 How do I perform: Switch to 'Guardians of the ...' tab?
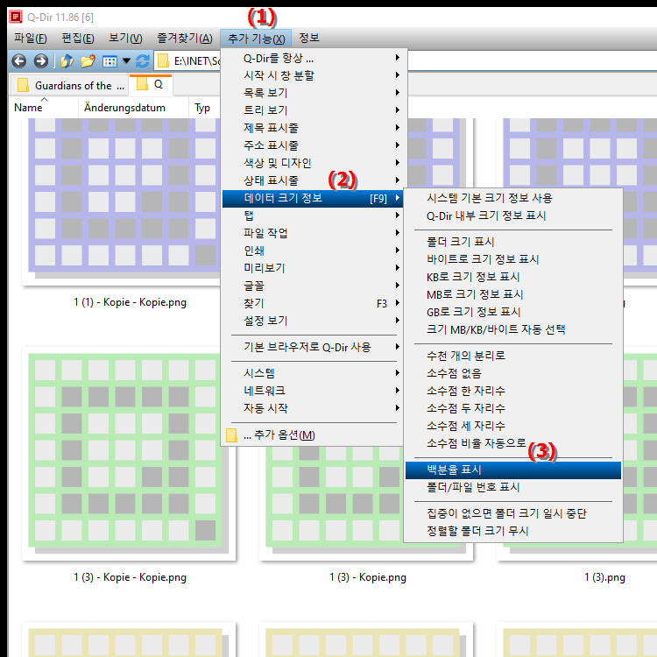[70, 86]
